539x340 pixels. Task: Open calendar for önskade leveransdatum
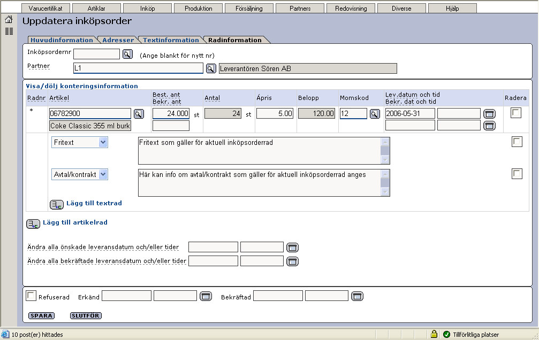[293, 248]
